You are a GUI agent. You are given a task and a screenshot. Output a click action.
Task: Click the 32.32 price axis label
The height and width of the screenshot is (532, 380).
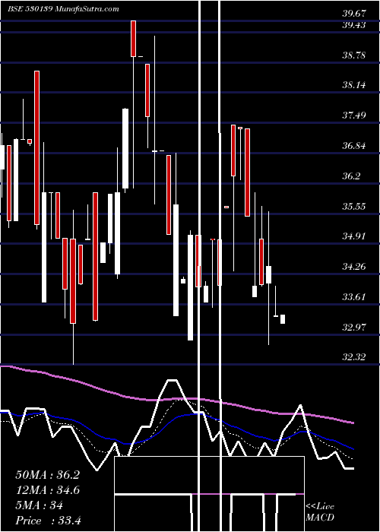354,357
